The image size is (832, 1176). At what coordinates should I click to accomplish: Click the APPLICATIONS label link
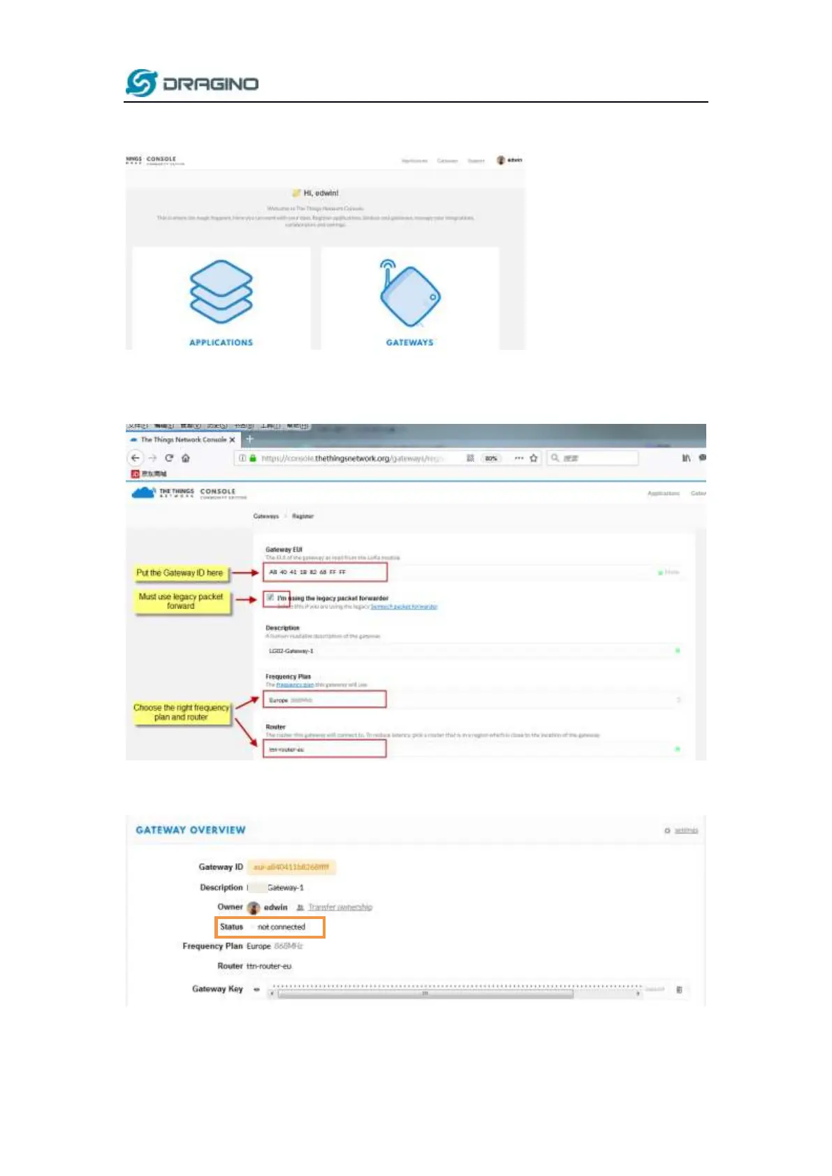pyautogui.click(x=221, y=343)
